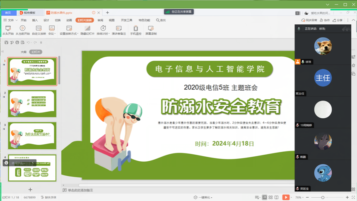Start 屏幕录制 screen recording
The image size is (357, 201).
point(151,29)
